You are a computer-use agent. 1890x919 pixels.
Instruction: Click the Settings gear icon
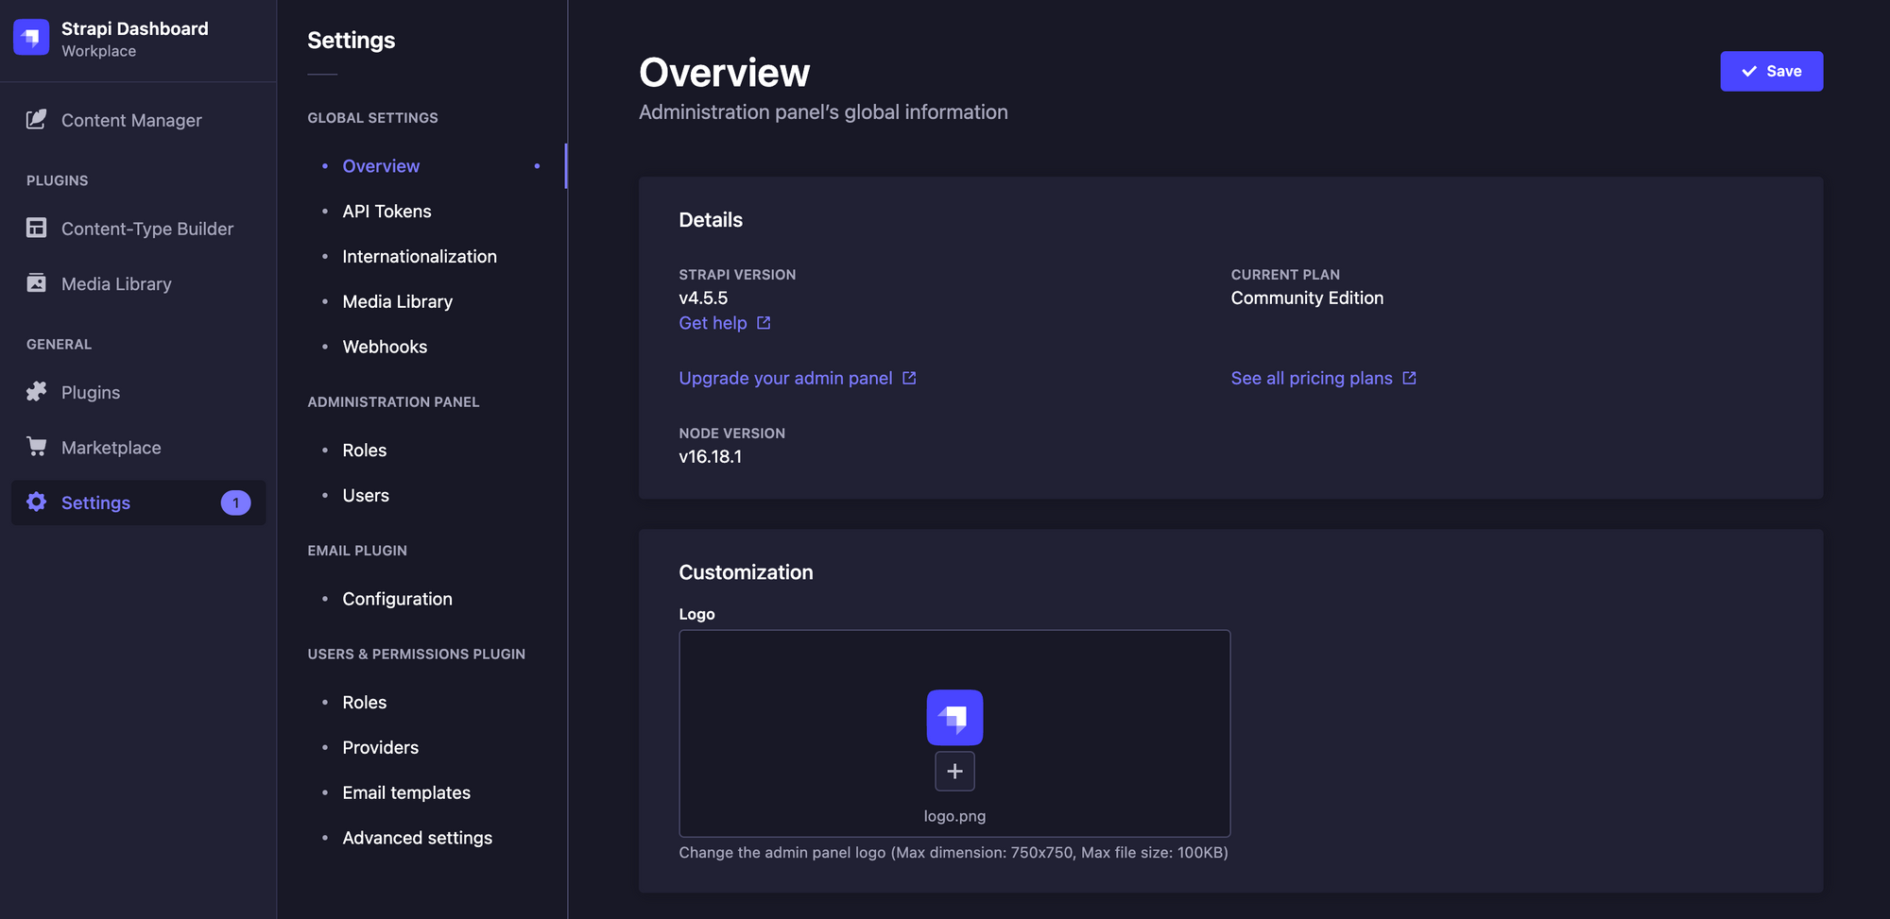(x=35, y=502)
